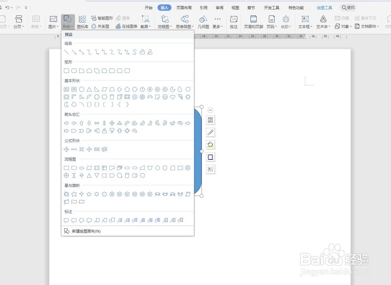This screenshot has height=285, width=391.
Task: Click the shape fill bucket icon
Action: (x=210, y=145)
